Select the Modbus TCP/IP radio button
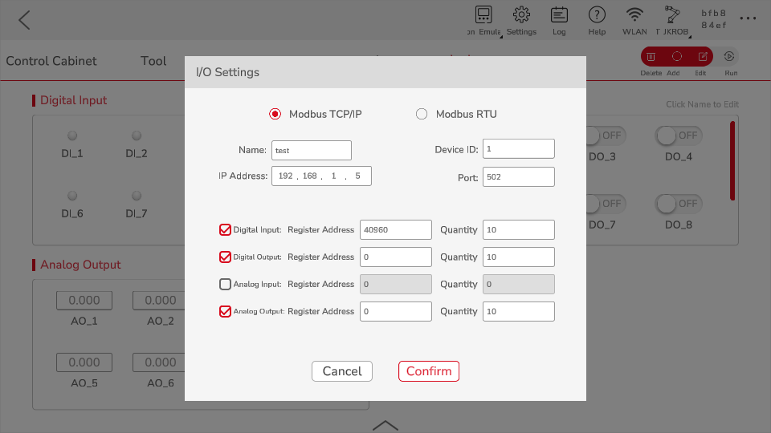Viewport: 771px width, 433px height. 275,114
